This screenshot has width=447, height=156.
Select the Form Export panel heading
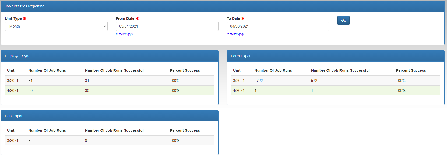[241, 56]
